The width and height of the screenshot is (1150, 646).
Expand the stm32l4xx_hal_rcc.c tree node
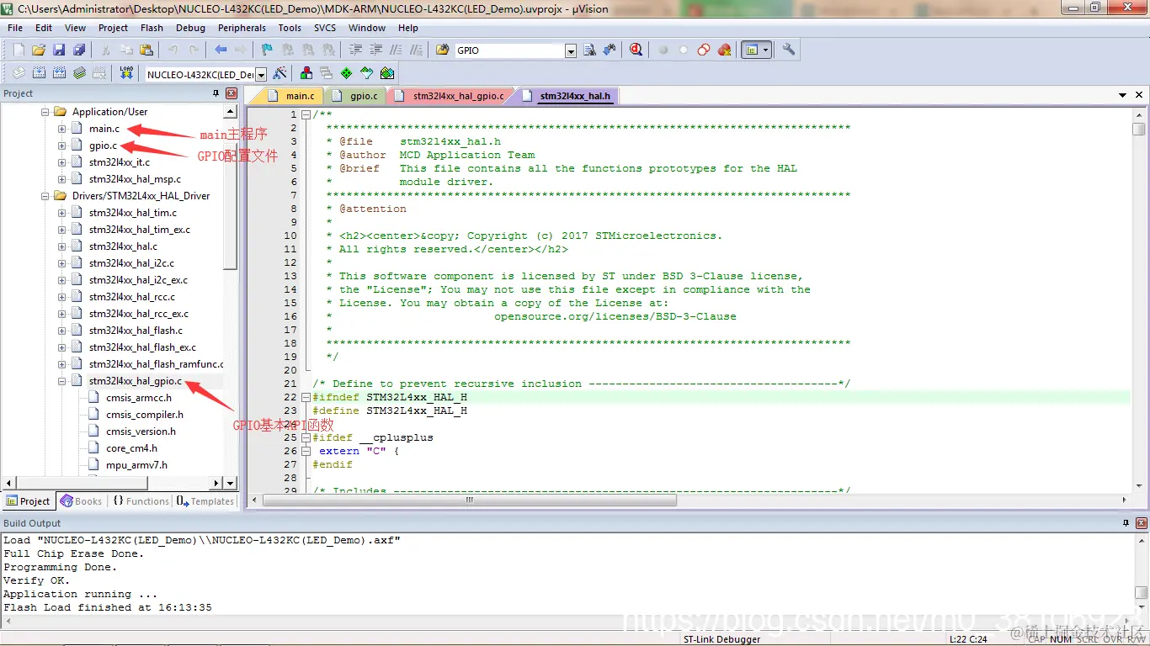tap(61, 297)
